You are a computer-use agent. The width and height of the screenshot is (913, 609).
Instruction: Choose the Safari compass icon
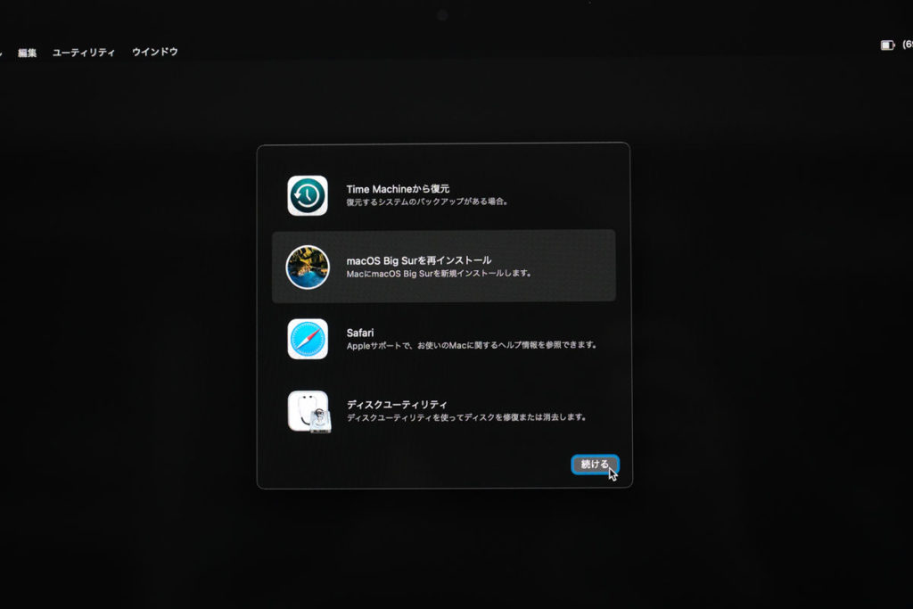tap(308, 339)
